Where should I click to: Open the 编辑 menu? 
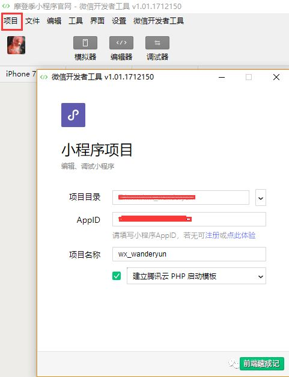54,21
